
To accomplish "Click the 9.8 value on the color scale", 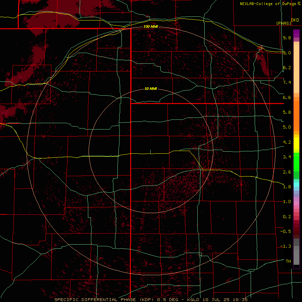I will pos(287,38).
